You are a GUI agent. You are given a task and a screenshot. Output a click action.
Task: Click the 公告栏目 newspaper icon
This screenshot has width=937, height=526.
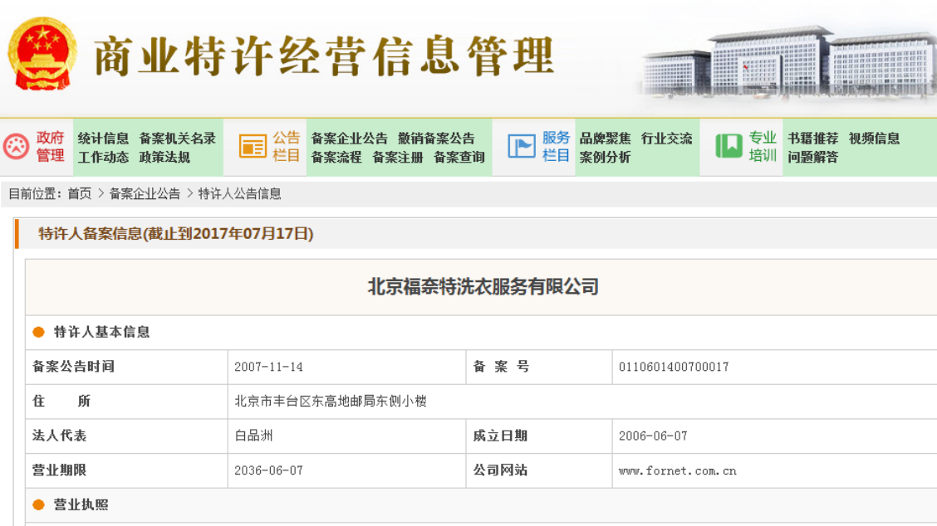pyautogui.click(x=253, y=147)
